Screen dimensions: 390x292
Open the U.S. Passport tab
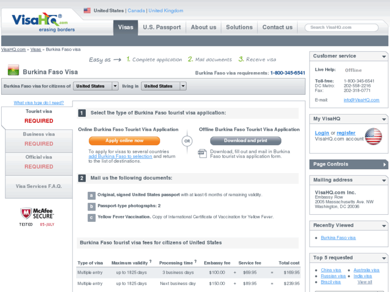162,27
